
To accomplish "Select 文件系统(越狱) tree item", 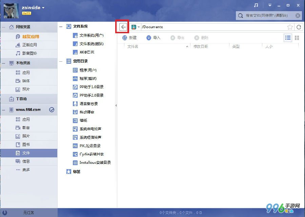I will 88,44.
